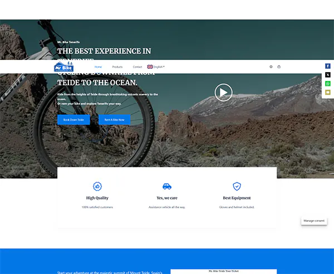Play the hero video
This screenshot has height=274, width=334.
click(223, 92)
